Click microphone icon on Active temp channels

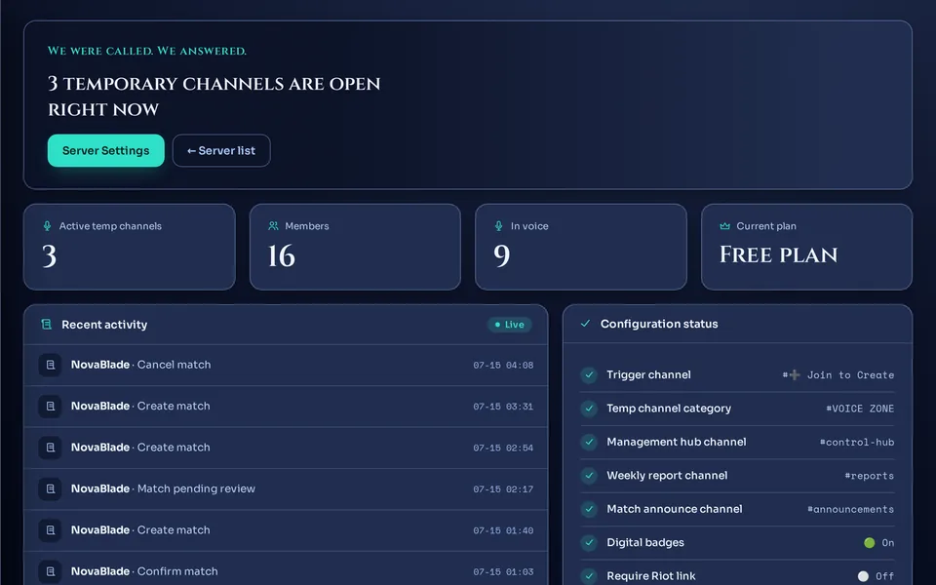(x=47, y=225)
